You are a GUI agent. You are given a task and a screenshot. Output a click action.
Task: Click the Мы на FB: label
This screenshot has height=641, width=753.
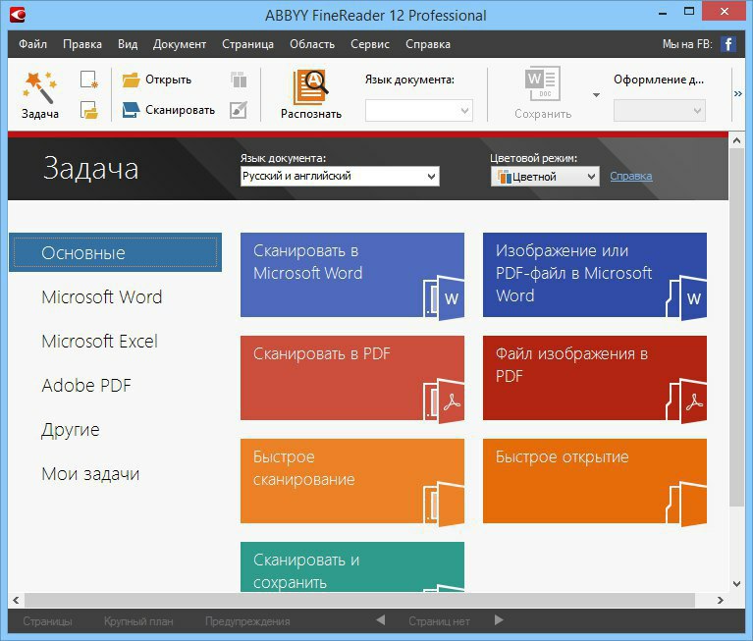[x=687, y=44]
